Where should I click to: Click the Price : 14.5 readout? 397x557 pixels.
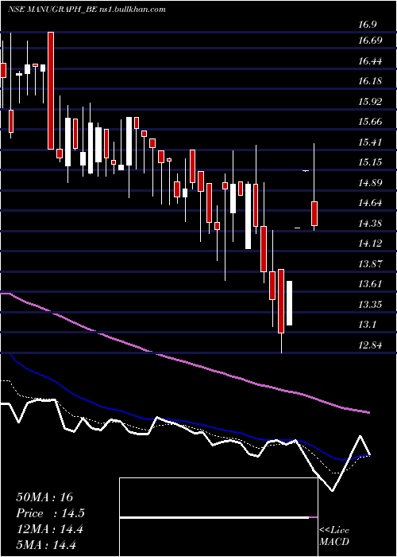(x=50, y=513)
